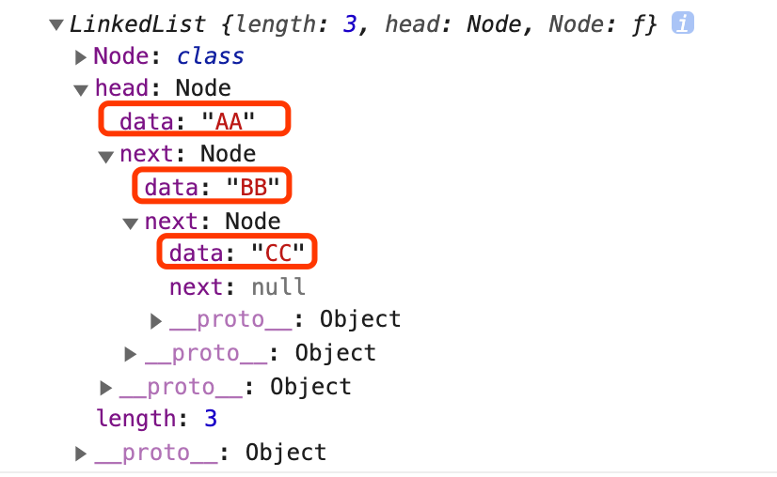Expand the Node class entry
777x477 pixels.
pyautogui.click(x=82, y=56)
